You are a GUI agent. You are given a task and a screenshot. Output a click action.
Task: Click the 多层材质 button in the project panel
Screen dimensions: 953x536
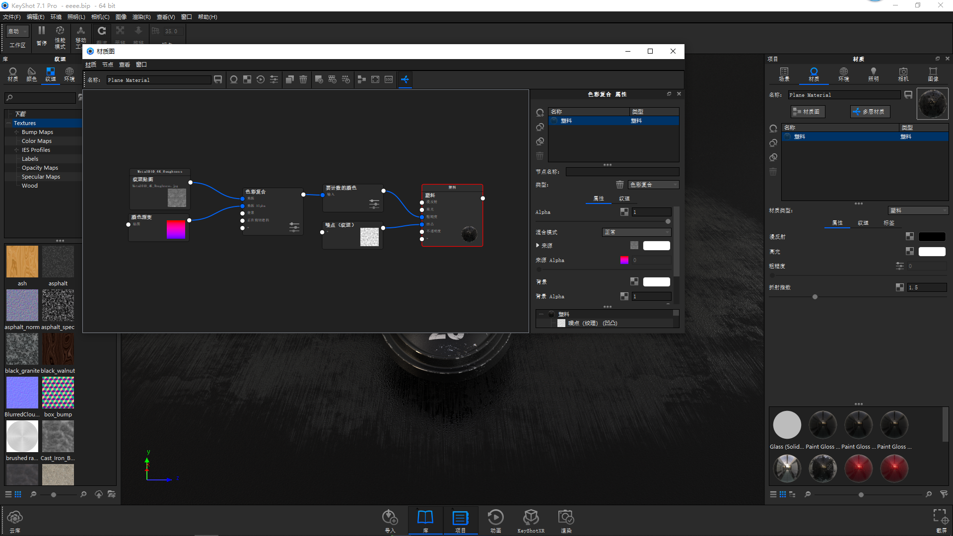(x=870, y=111)
